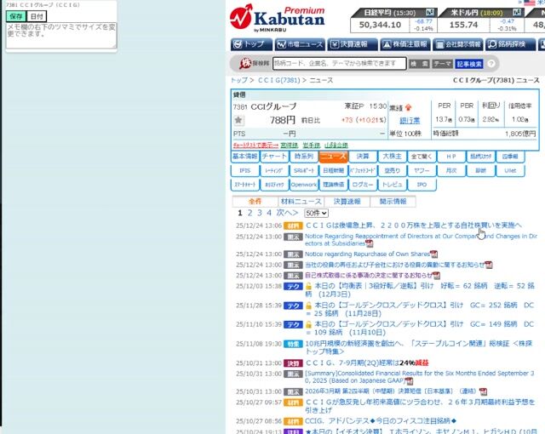Open 市場ニュース in the navigation bar

(300, 44)
